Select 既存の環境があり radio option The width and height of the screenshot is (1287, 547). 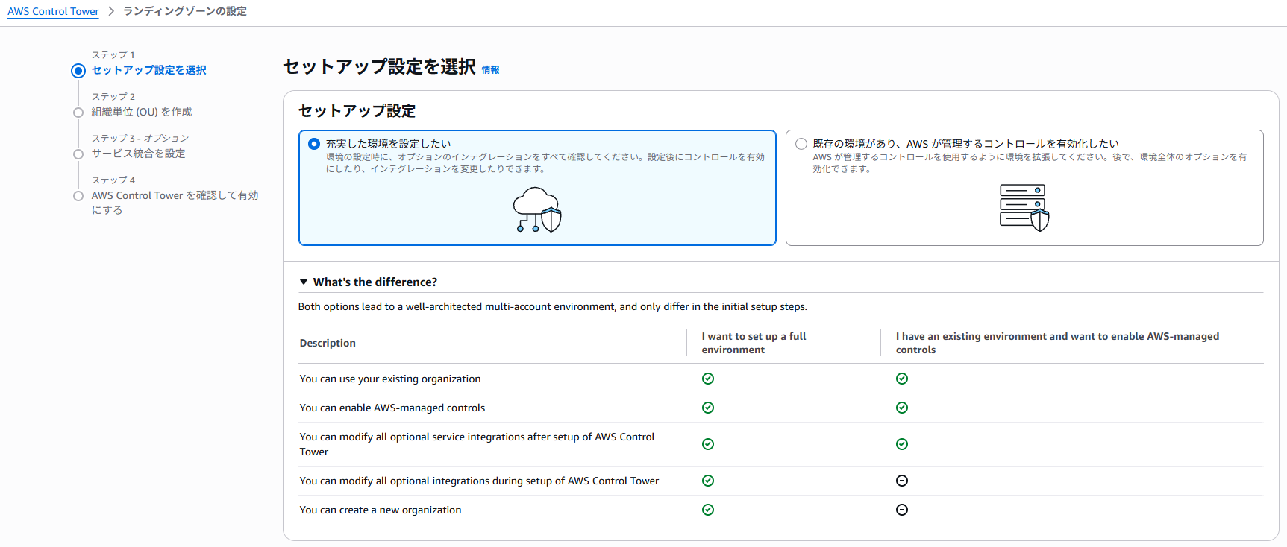(801, 144)
